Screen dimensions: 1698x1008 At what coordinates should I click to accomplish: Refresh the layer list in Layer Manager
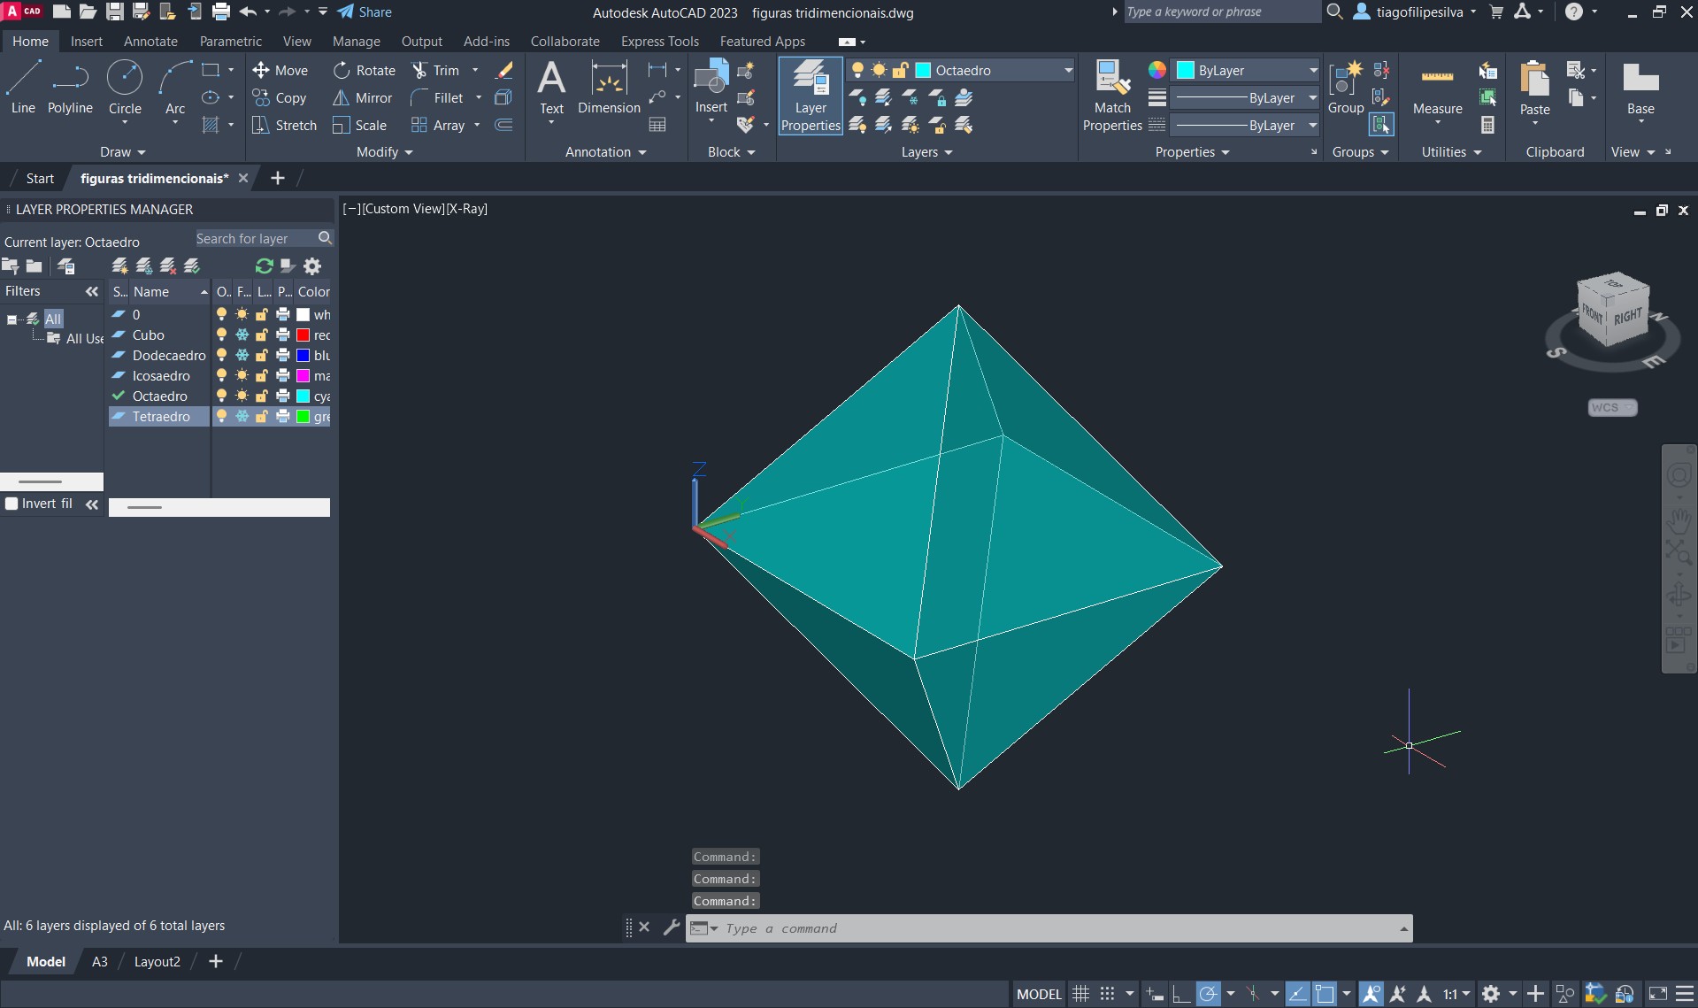264,266
